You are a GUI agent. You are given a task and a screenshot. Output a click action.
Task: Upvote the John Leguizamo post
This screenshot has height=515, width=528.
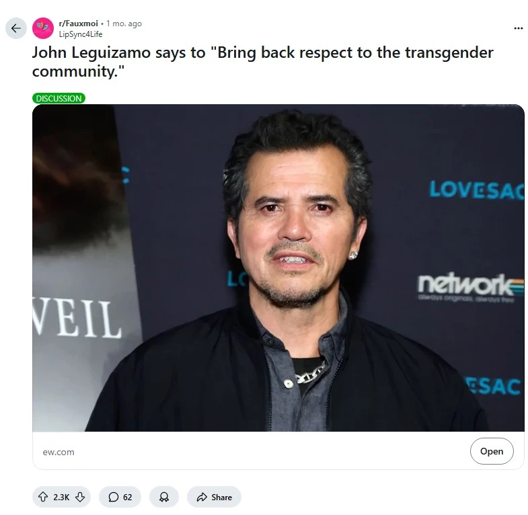[43, 497]
